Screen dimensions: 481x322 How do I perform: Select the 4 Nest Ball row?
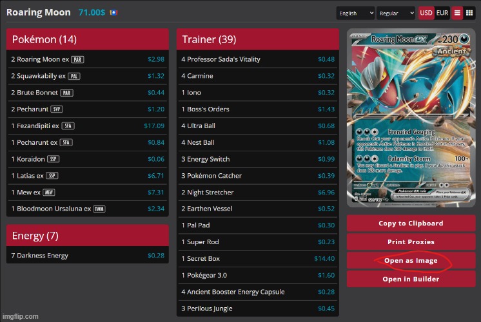258,142
